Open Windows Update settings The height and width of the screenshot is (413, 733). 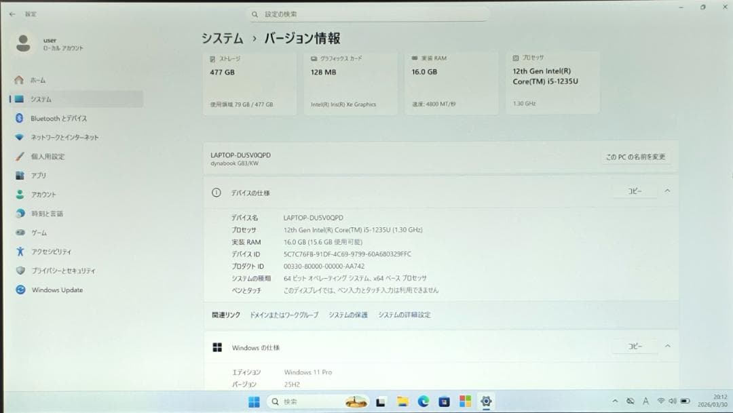[76, 290]
